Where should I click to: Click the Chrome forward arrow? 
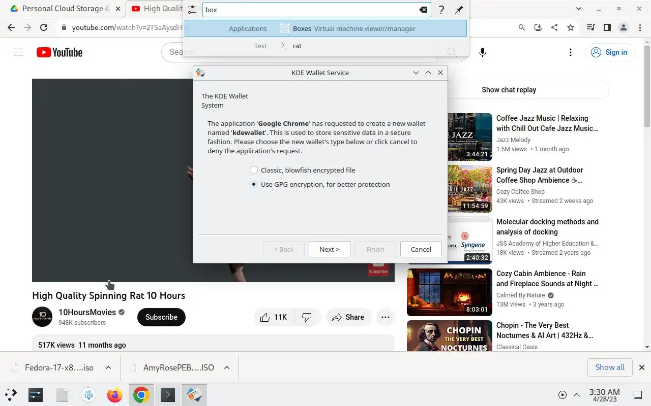[x=27, y=27]
